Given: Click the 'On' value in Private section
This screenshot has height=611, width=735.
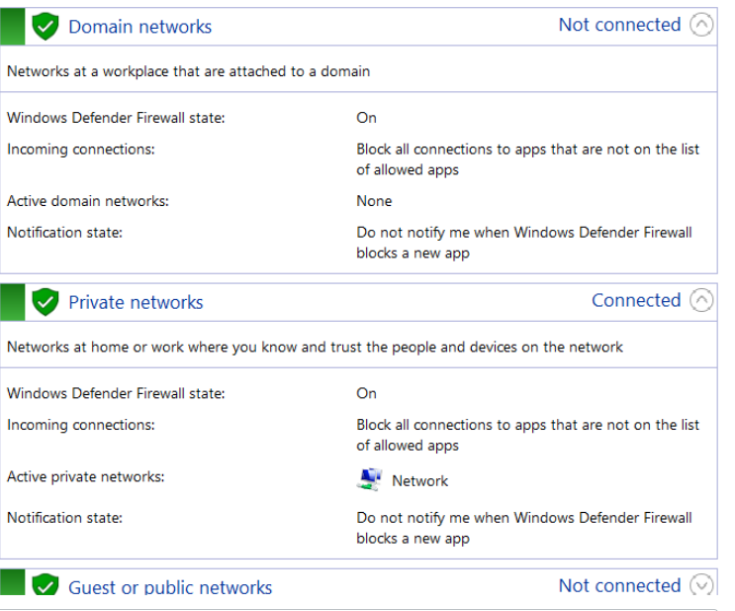Looking at the screenshot, I should tap(366, 393).
